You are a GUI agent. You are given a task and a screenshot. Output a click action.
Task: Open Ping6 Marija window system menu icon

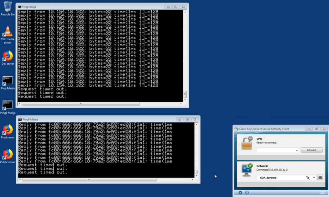[x=20, y=119]
